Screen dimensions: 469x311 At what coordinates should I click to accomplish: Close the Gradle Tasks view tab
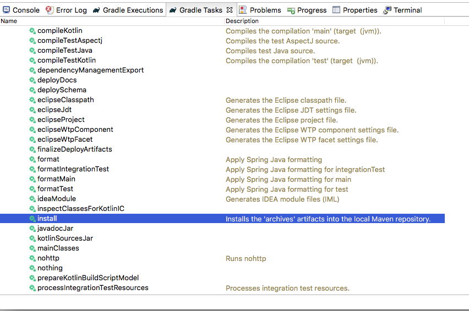[x=230, y=10]
